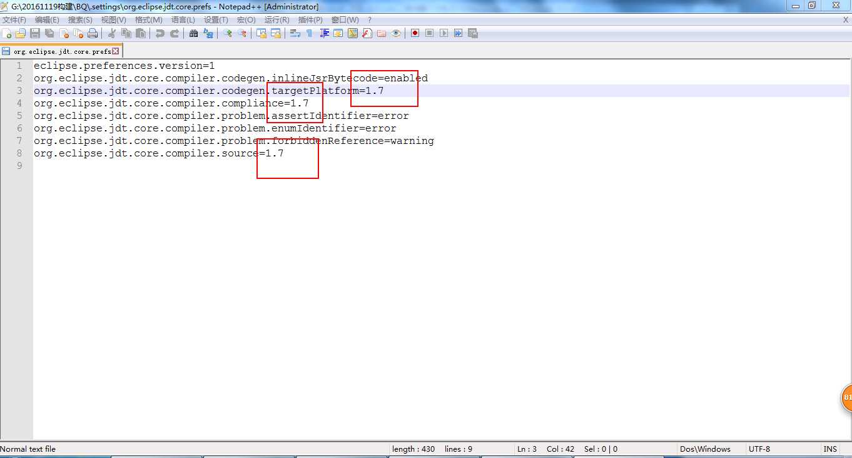Click the Play Macro icon

click(444, 33)
